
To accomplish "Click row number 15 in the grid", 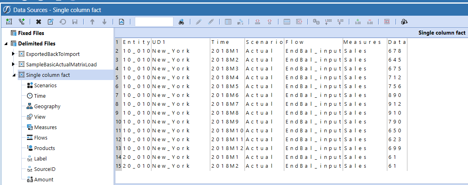I will (118, 166).
